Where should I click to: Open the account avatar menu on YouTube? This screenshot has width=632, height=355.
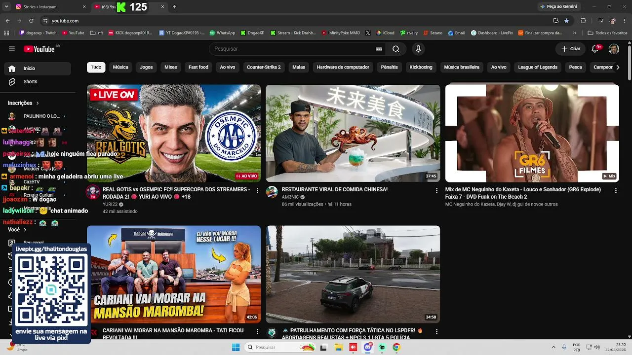point(614,49)
